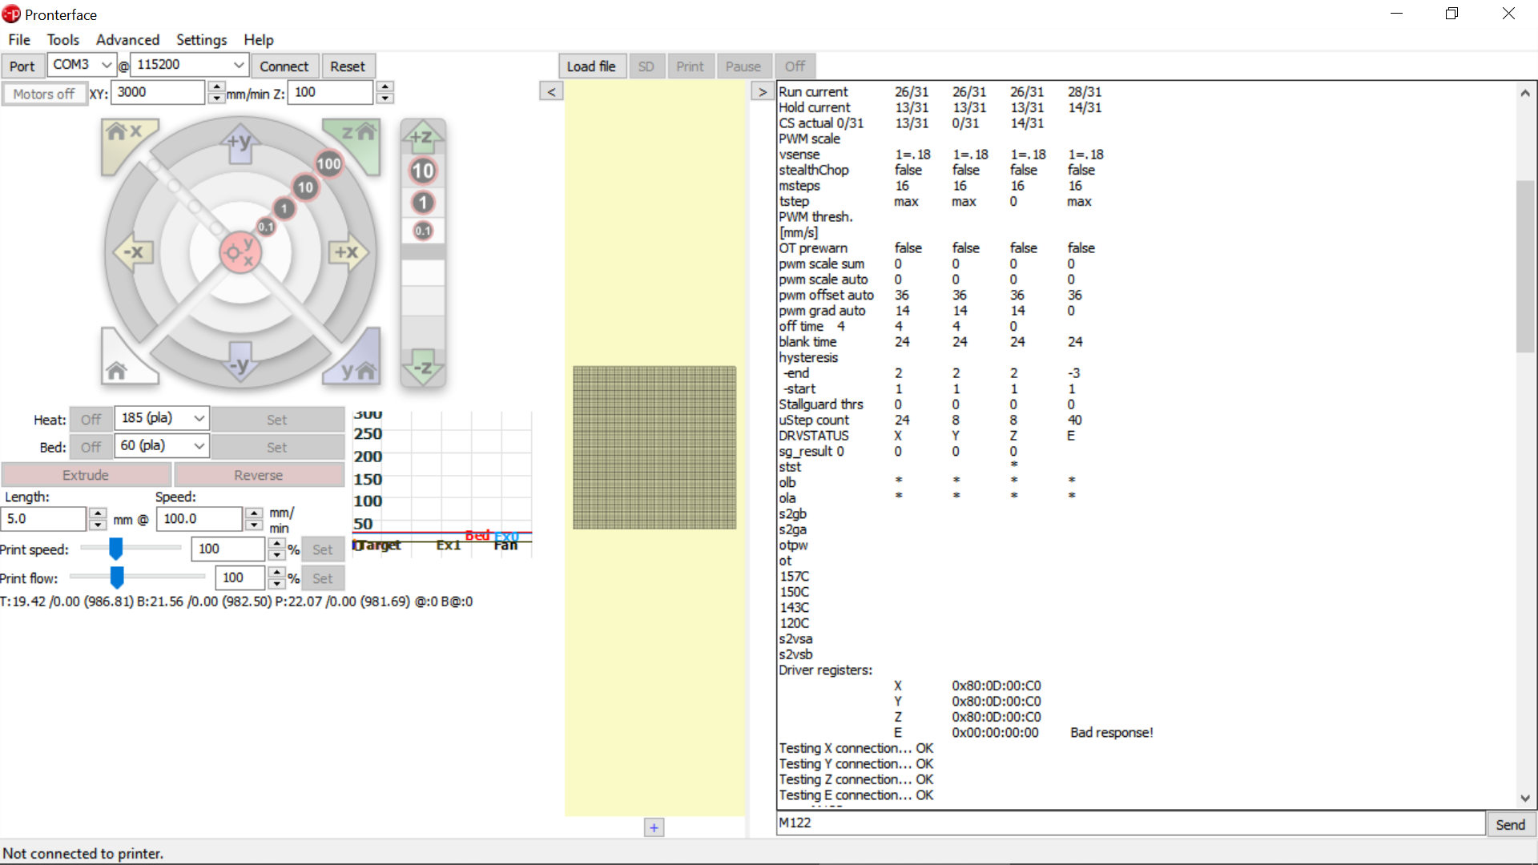
Task: Click the home Z axis icon
Action: click(x=357, y=135)
